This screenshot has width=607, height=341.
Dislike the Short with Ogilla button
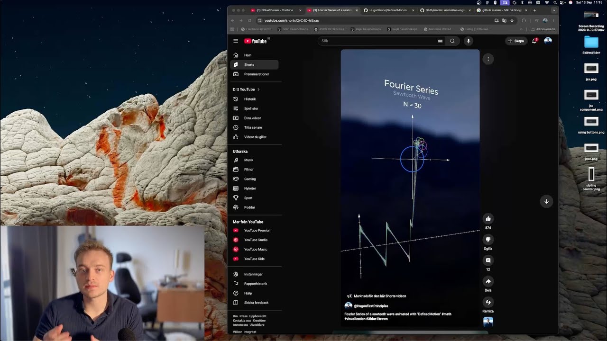coord(488,240)
